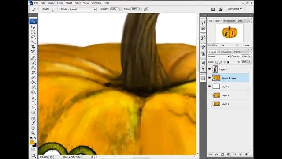The height and width of the screenshot is (159, 282).
Task: Select the Eyedropper tool
Action: pos(33,123)
